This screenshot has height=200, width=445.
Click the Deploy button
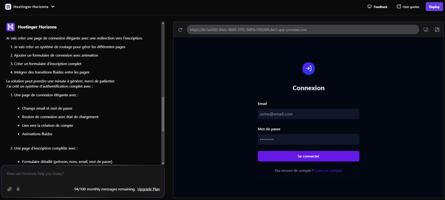[434, 7]
